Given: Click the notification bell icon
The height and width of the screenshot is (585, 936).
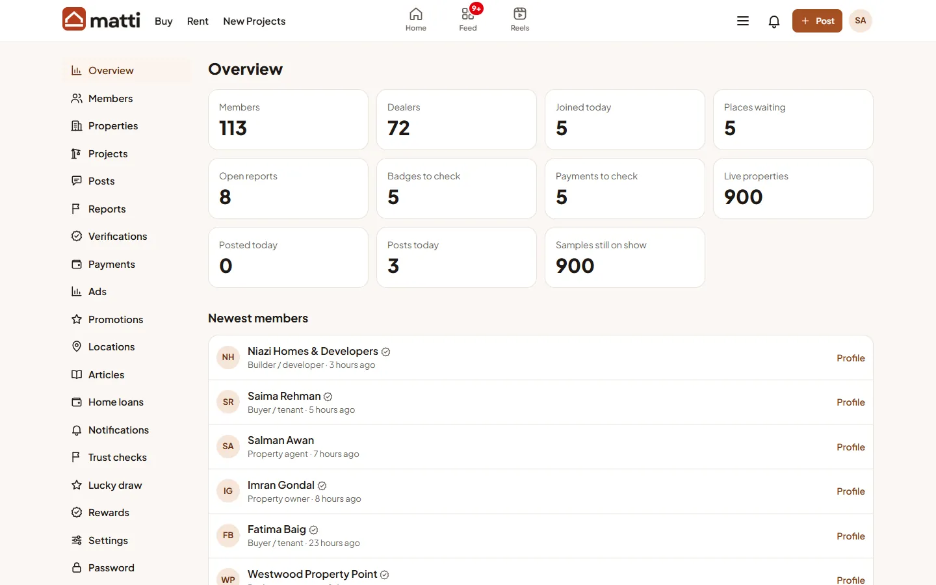Looking at the screenshot, I should point(774,21).
